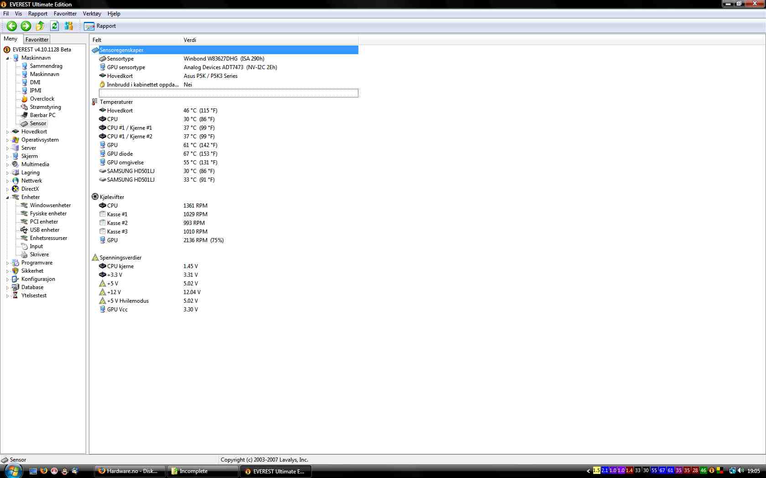Click the Input mouse icon
766x478 pixels.
point(25,246)
